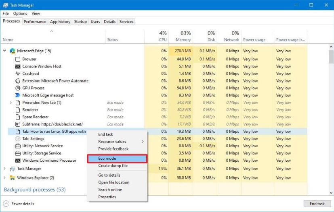Expand the Prerender: New tab group
Screen dimensions: 334x212
pyautogui.click(x=11, y=103)
